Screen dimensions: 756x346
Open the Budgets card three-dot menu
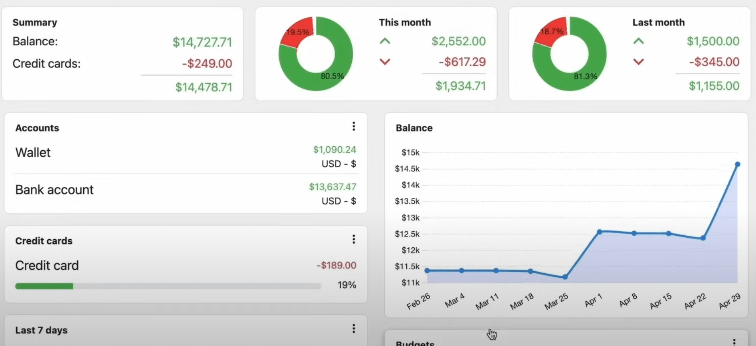point(734,342)
